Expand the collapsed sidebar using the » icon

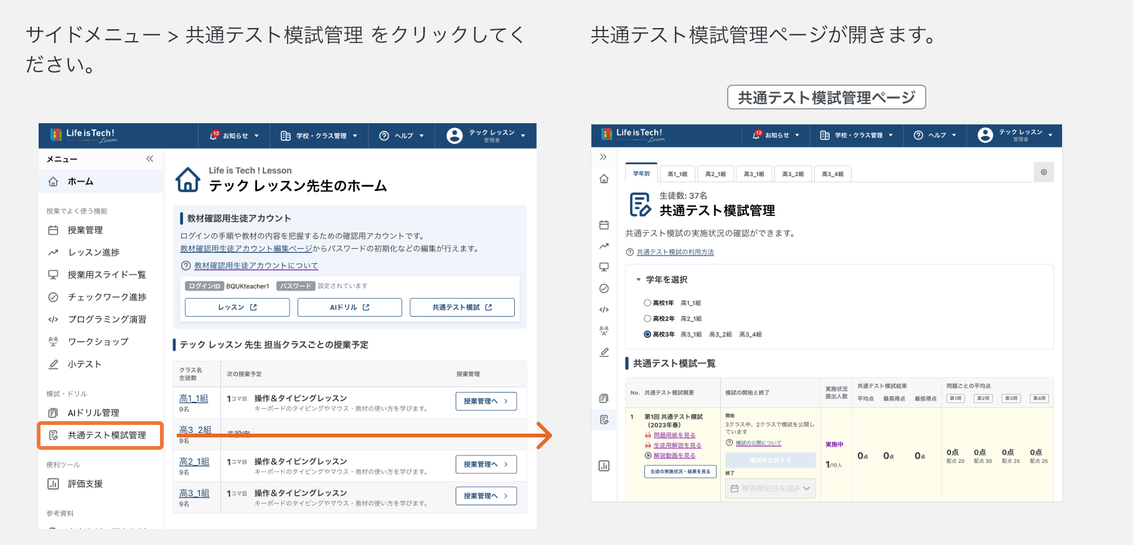coord(603,157)
